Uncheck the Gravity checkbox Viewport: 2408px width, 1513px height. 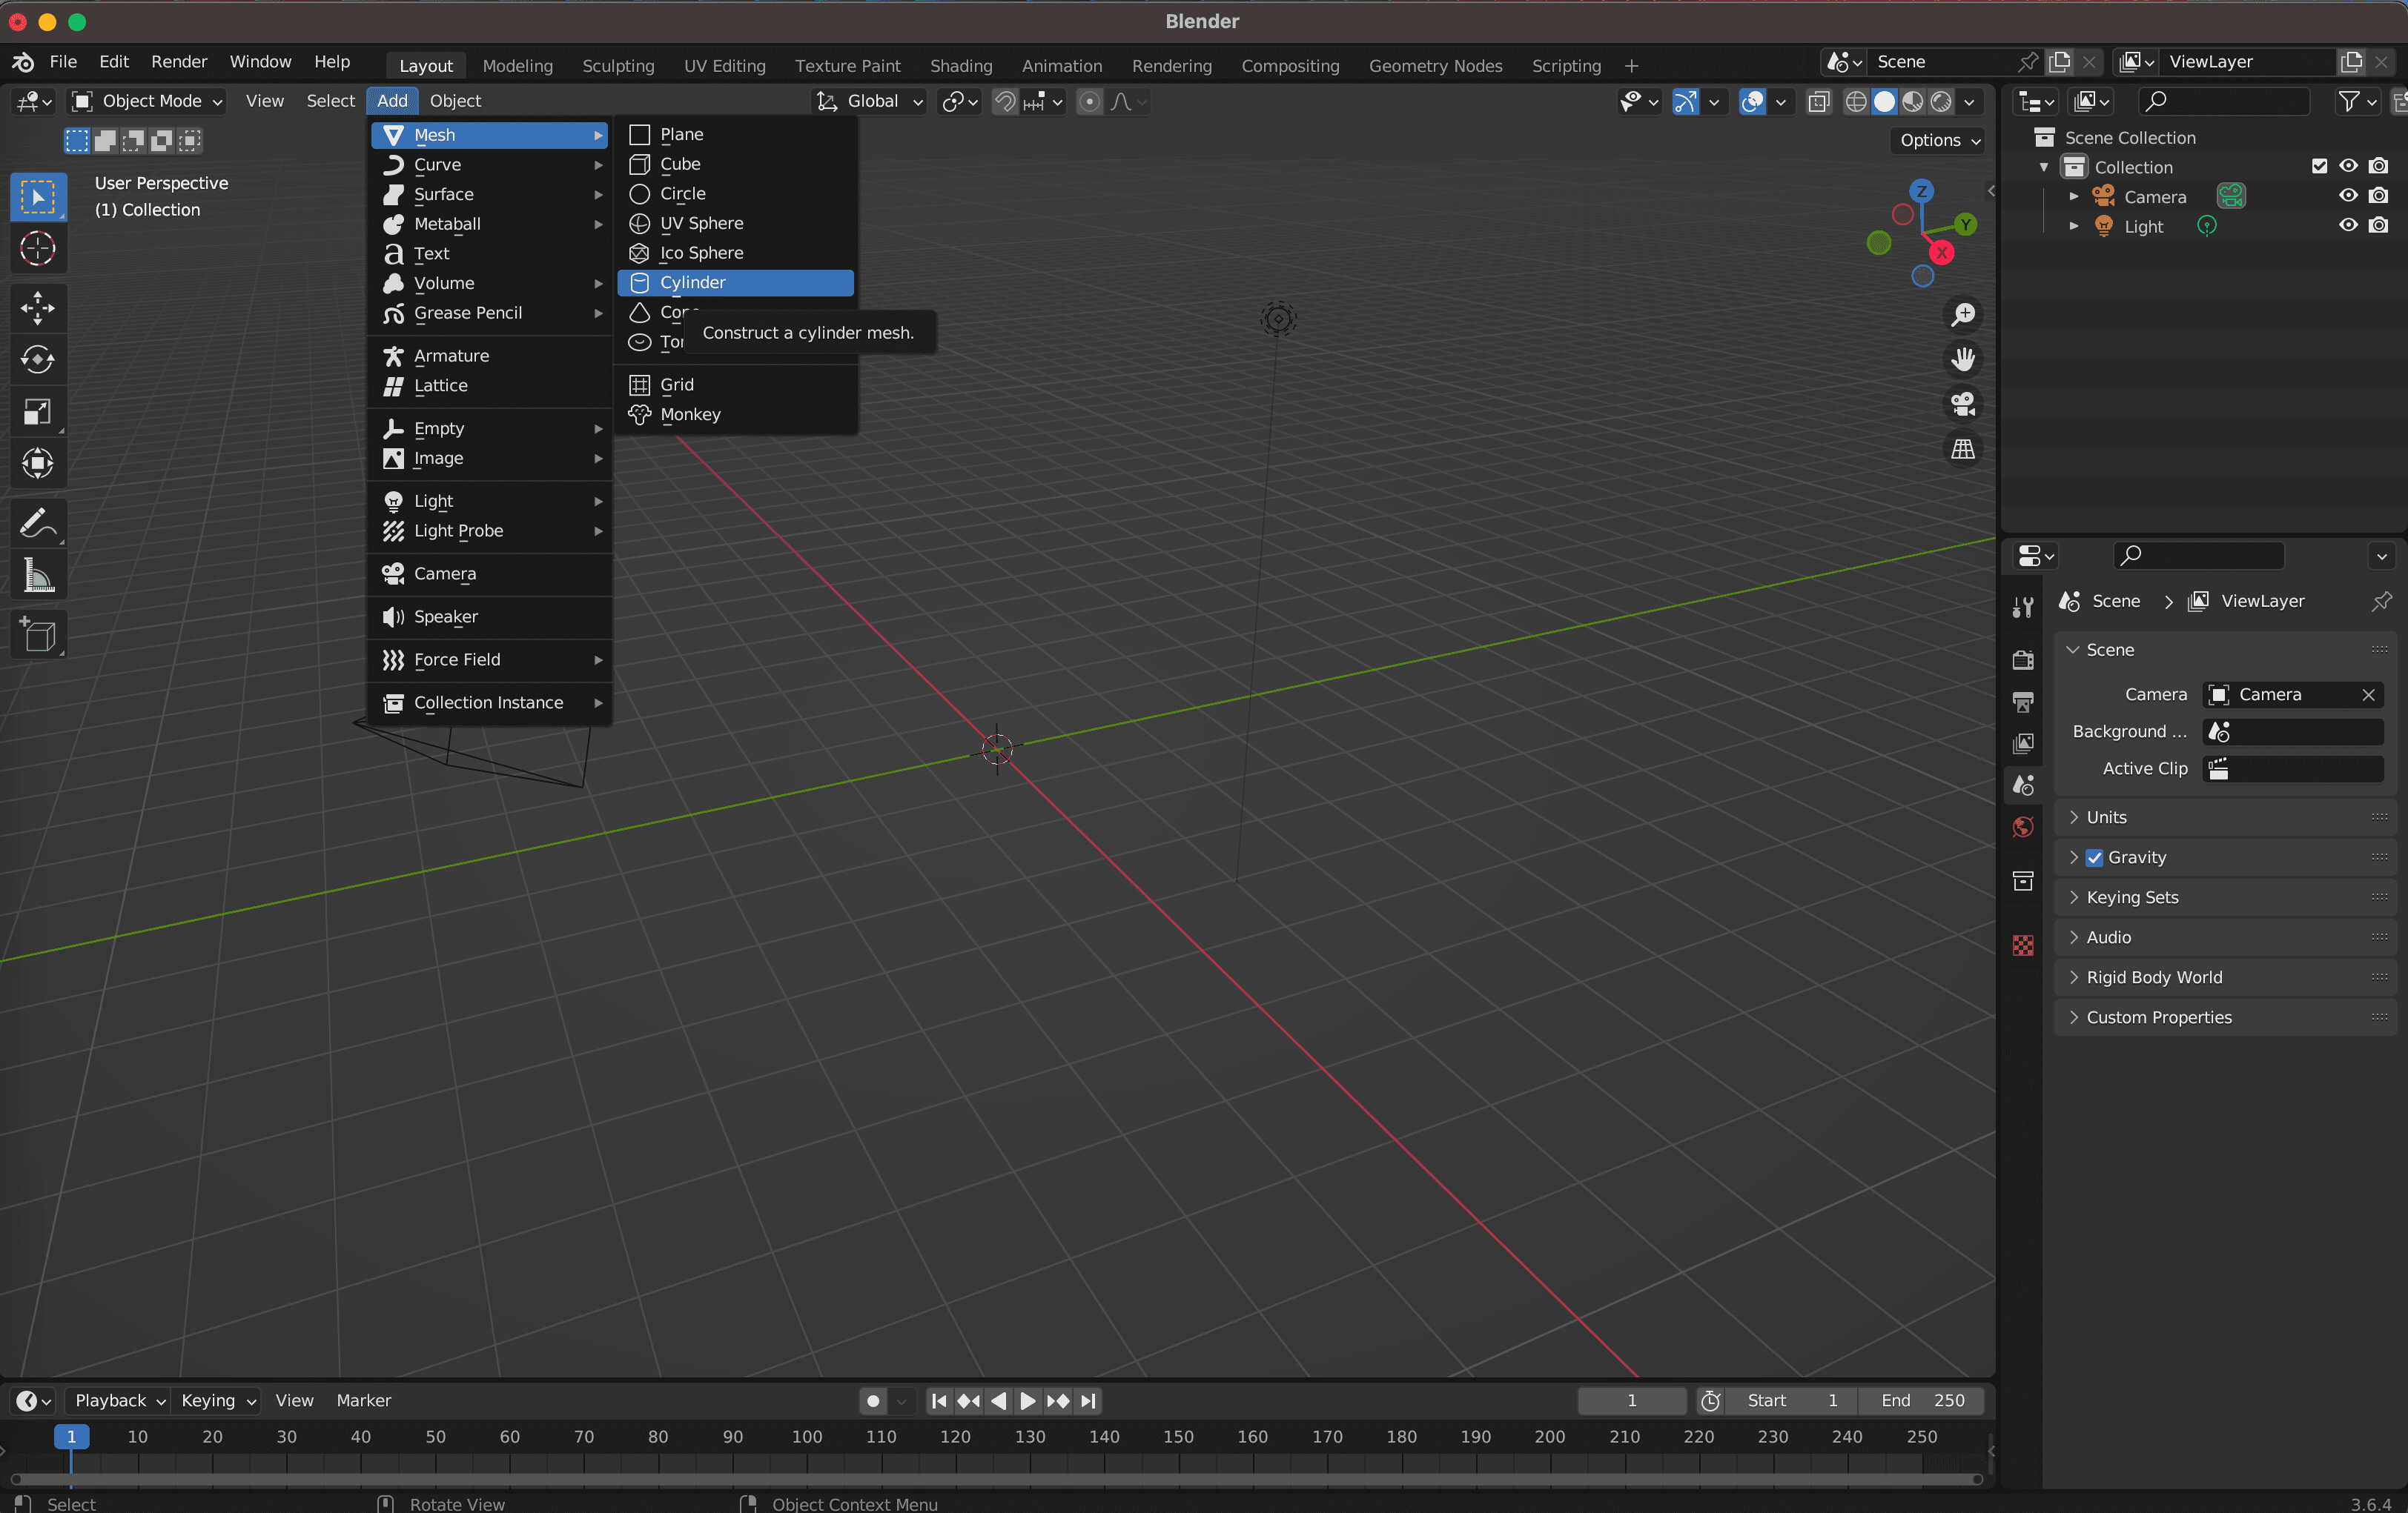point(2094,857)
